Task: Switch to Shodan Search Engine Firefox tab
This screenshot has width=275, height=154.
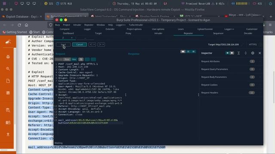Action: [x=154, y=16]
